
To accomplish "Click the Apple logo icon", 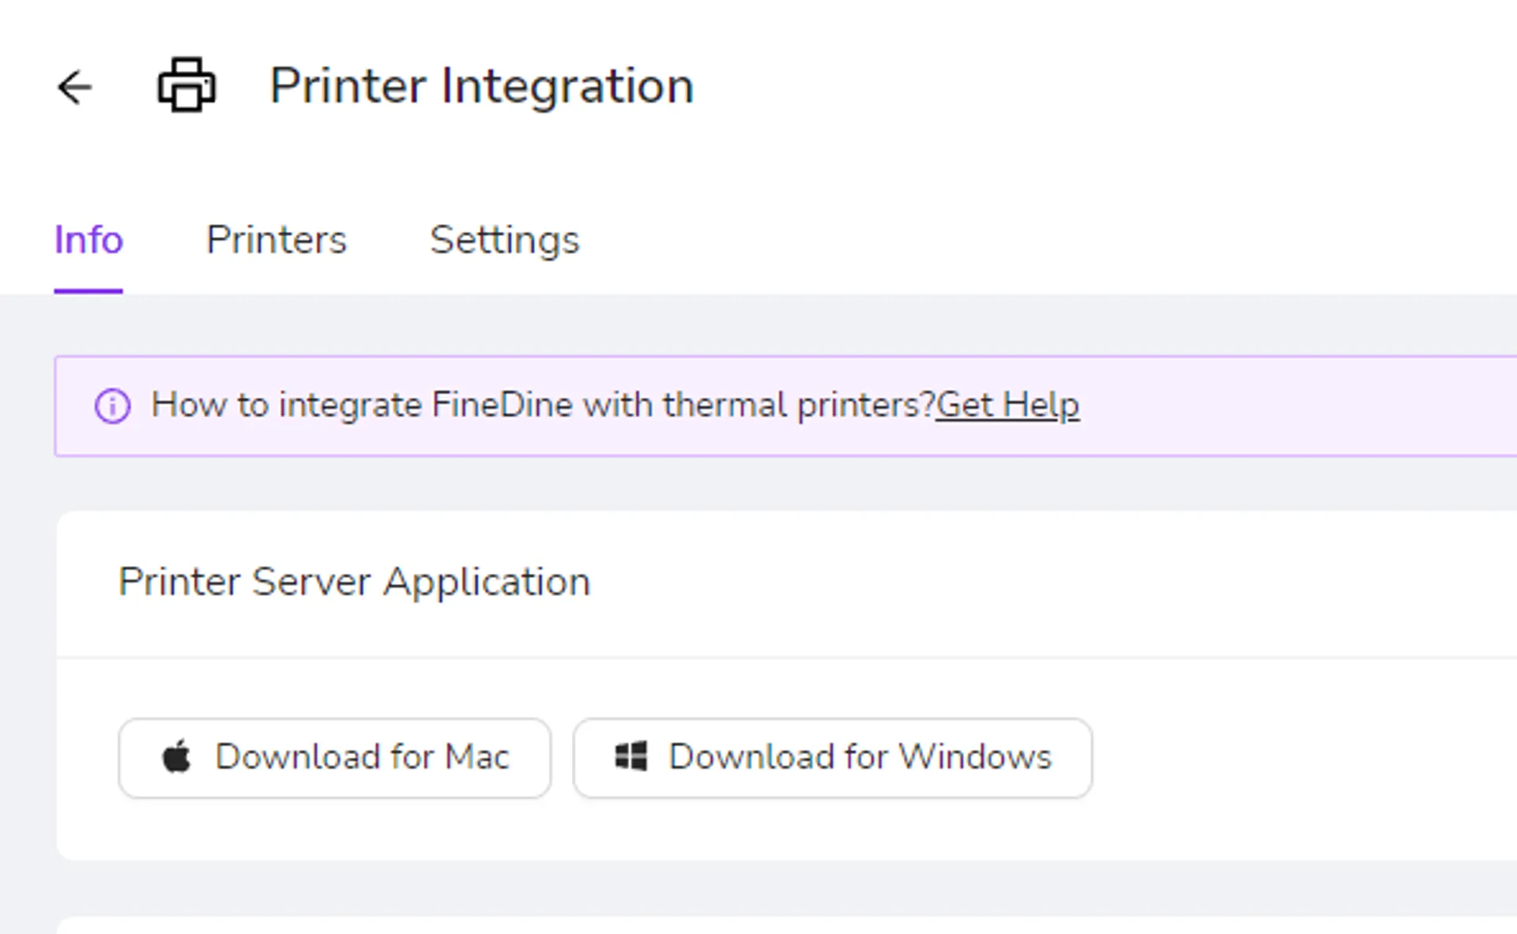I will (x=176, y=757).
